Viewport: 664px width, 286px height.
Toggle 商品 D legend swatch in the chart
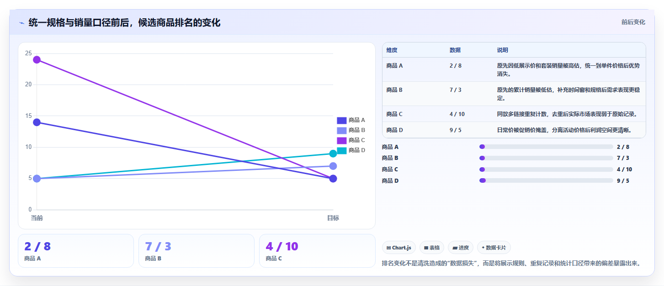(x=342, y=150)
